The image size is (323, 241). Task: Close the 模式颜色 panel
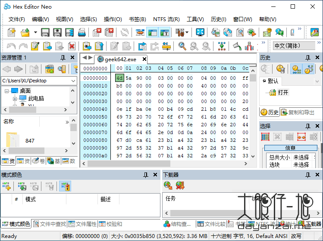(155, 175)
